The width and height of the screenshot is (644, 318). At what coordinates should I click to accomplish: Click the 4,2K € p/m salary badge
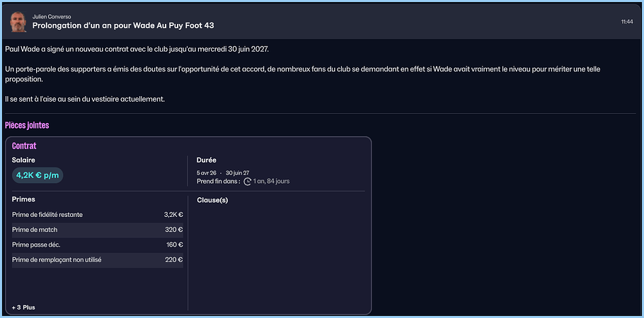pos(37,175)
